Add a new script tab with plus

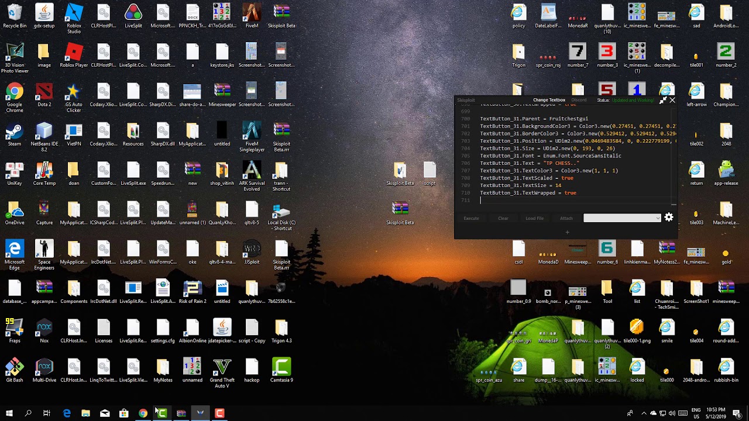coord(567,232)
